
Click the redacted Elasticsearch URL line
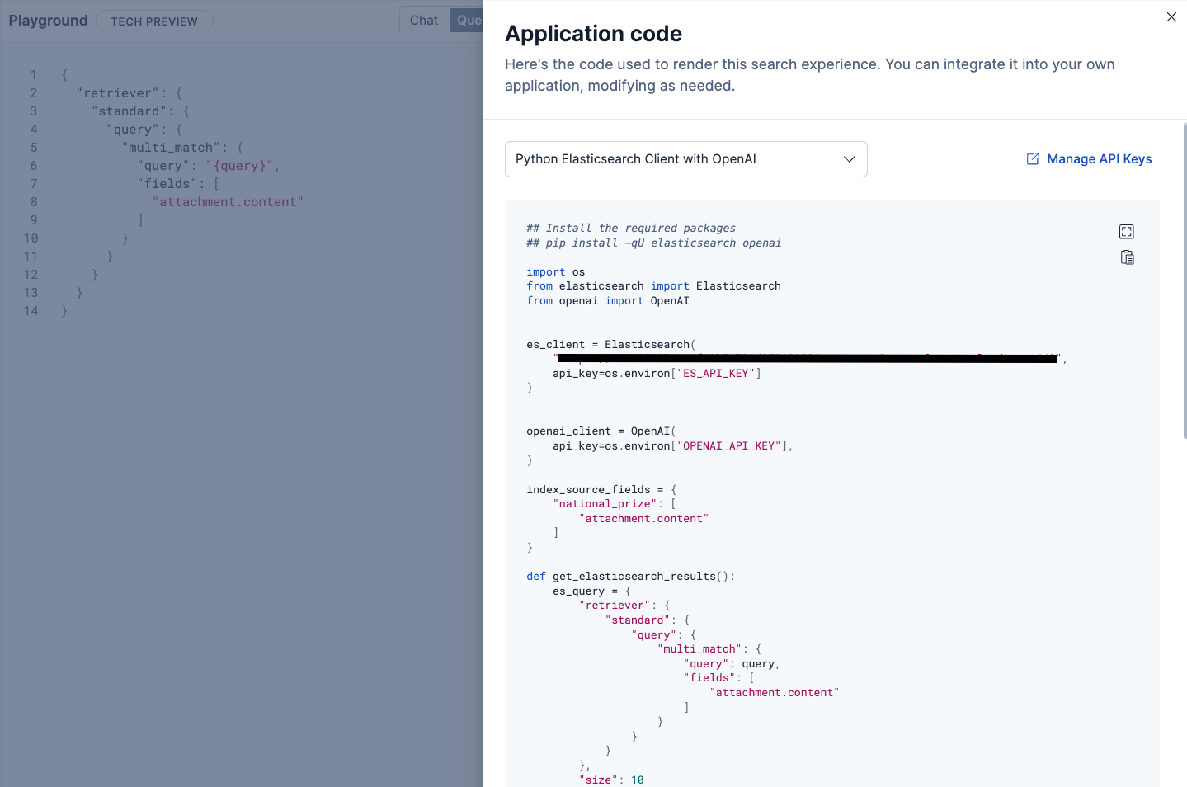(x=808, y=359)
